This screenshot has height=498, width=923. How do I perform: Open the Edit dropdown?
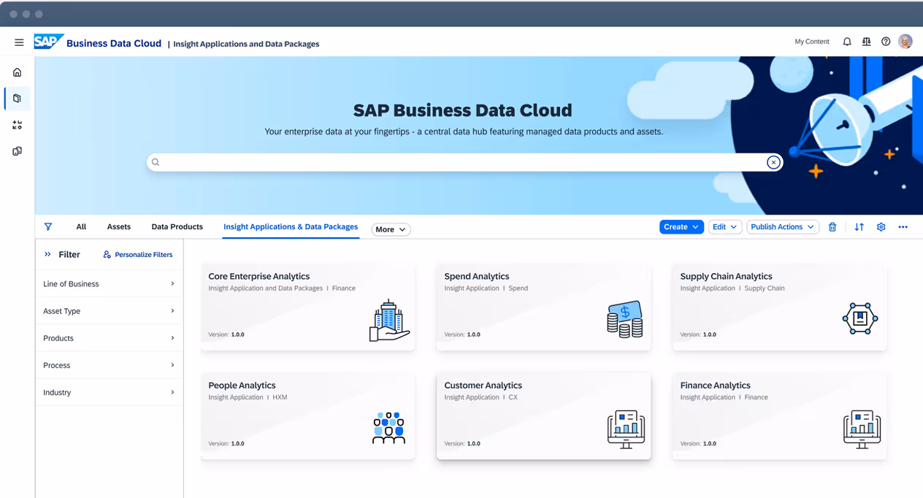(725, 227)
